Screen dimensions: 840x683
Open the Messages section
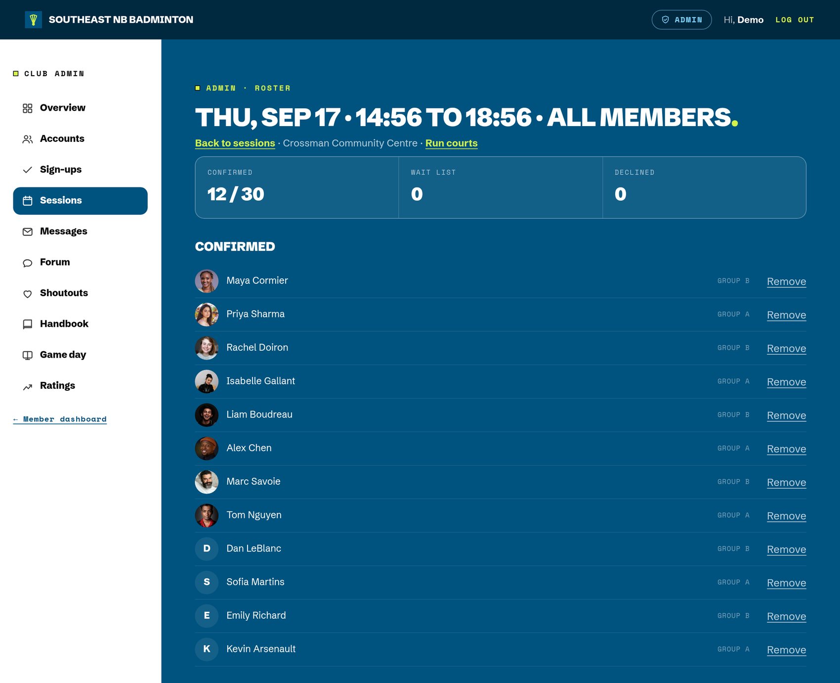[x=80, y=231]
